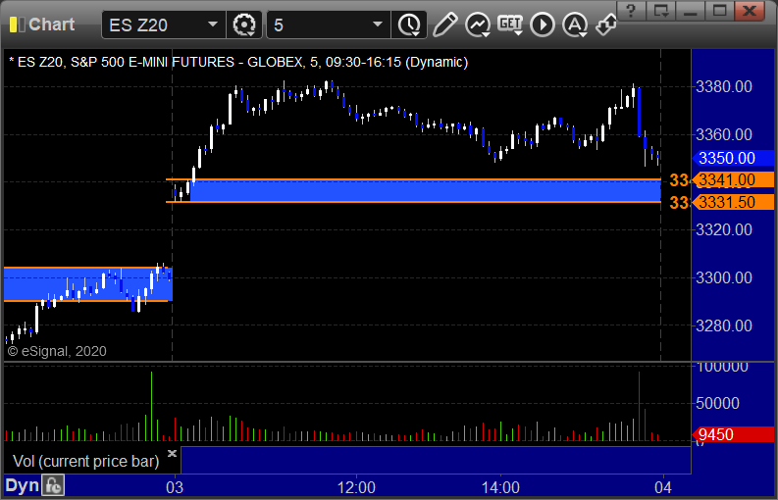Click the GET advanced studies icon
This screenshot has height=500, width=778.
510,25
